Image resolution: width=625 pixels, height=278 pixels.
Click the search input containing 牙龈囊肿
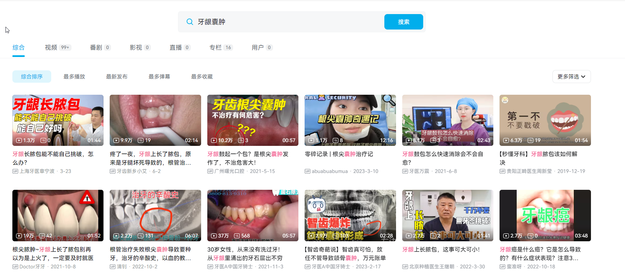pyautogui.click(x=289, y=22)
